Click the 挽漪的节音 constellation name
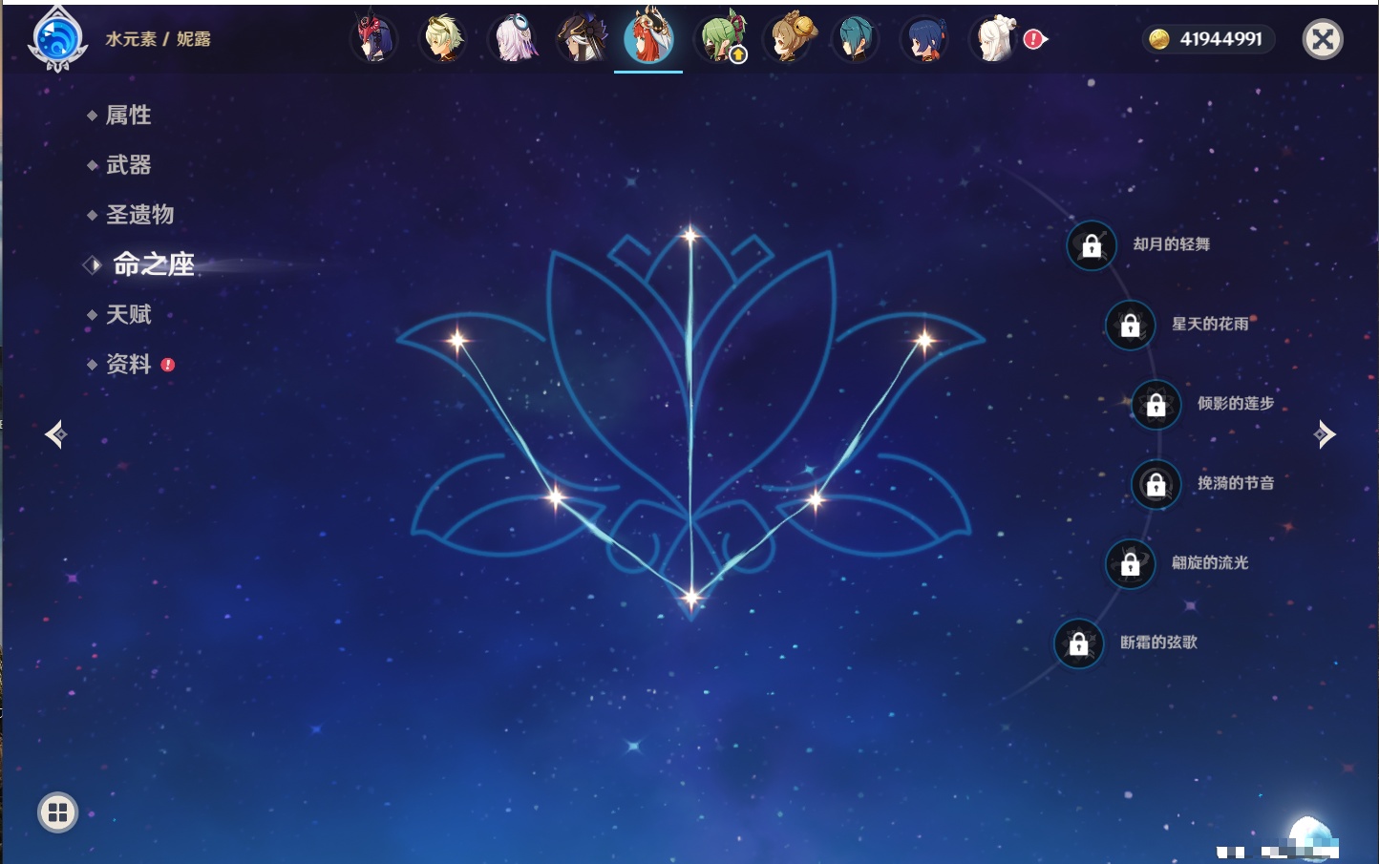The image size is (1379, 864). 1236,483
